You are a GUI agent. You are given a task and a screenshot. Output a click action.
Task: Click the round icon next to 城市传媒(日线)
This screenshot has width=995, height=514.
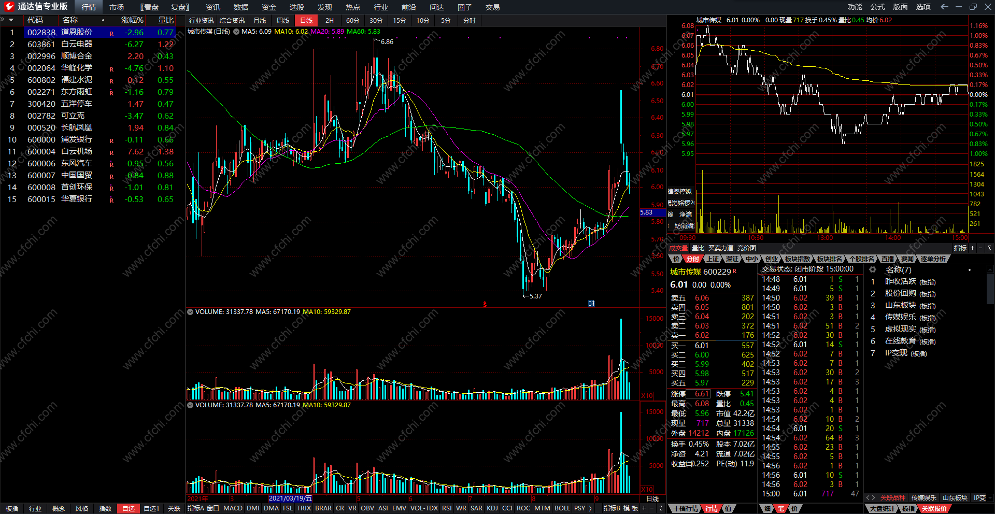(x=236, y=32)
